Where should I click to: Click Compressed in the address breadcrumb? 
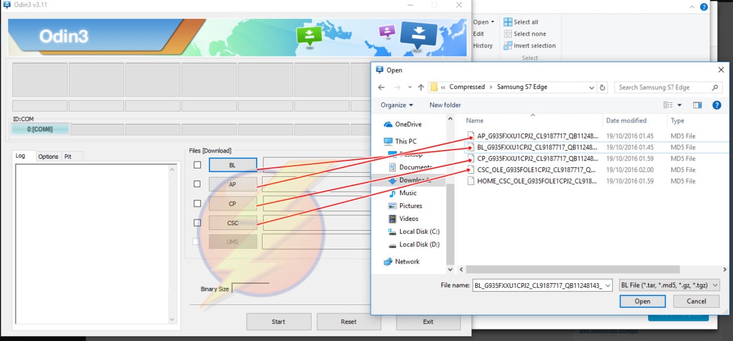[x=467, y=87]
